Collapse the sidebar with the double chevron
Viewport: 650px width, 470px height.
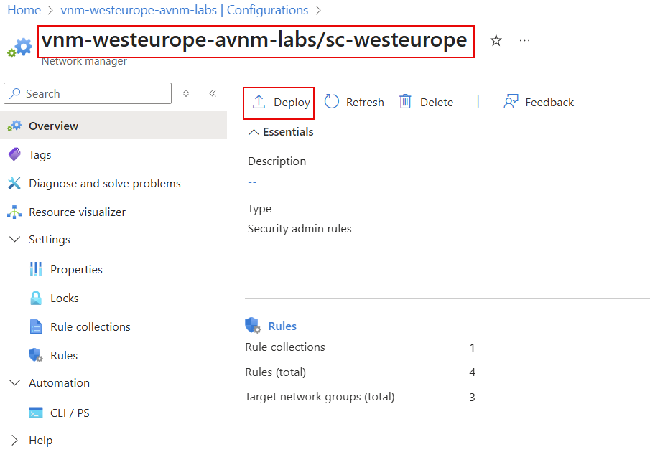(212, 93)
